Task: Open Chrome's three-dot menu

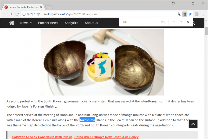Action: click(203, 14)
